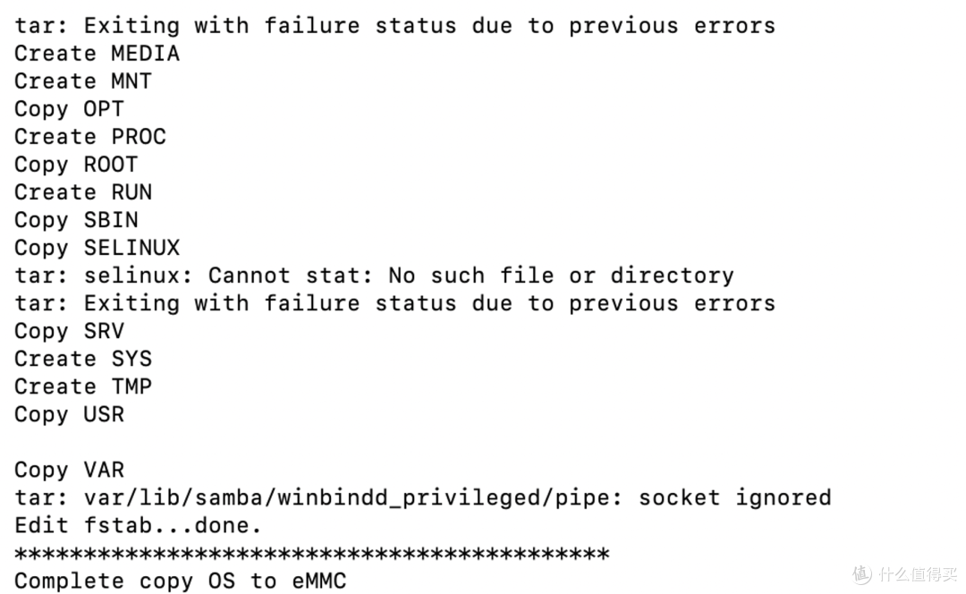Image resolution: width=966 pixels, height=594 pixels.
Task: Click the watermark logo in bottom corner
Action: tap(907, 574)
